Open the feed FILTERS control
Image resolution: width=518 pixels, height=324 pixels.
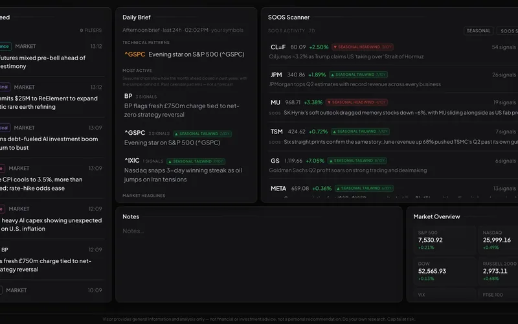click(91, 30)
